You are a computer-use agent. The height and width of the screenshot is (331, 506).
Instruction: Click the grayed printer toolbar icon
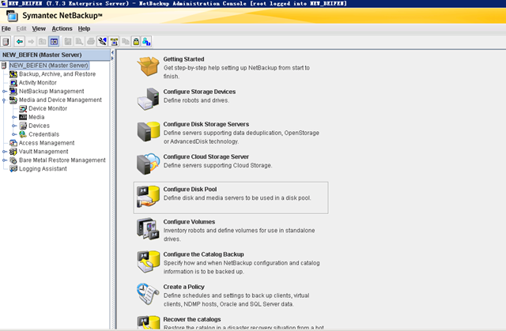pos(91,42)
